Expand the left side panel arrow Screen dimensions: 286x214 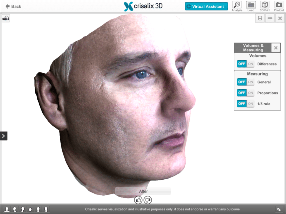[x=4, y=136]
